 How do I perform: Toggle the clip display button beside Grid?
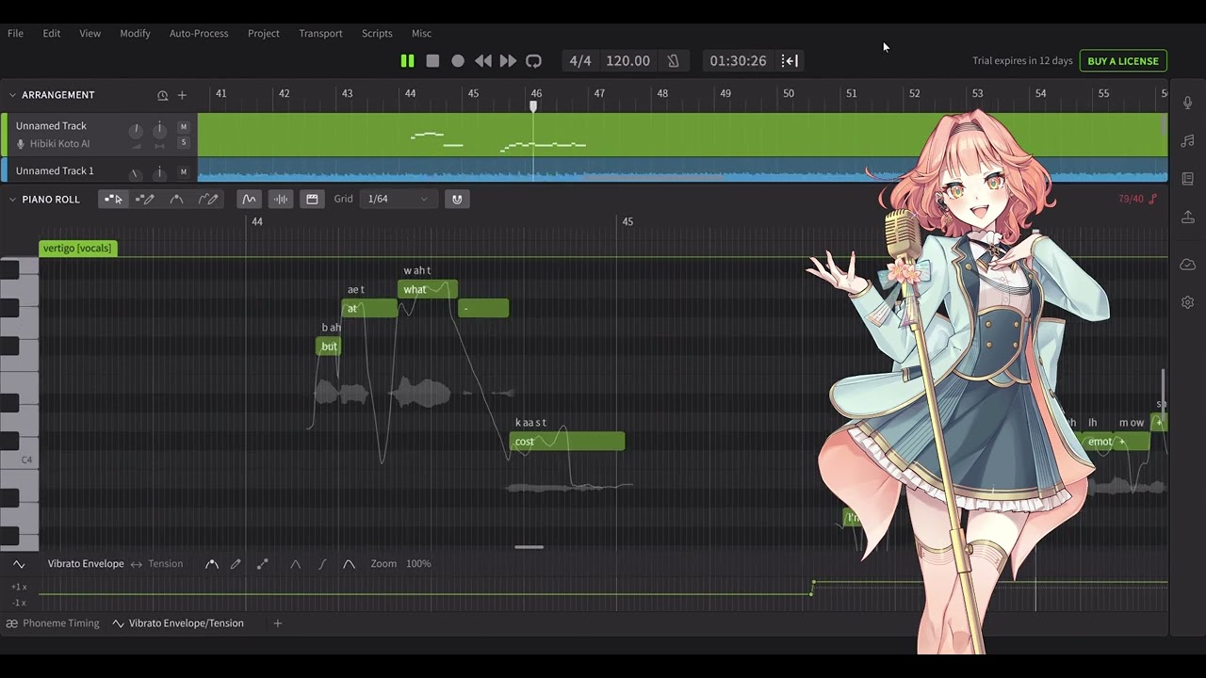tap(312, 199)
